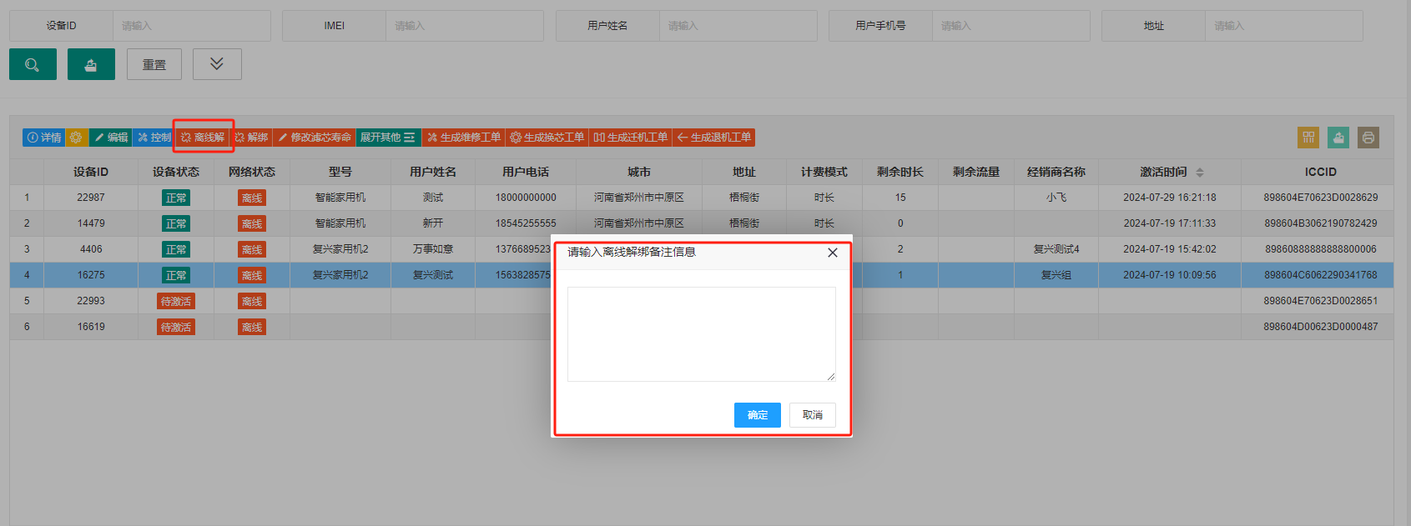Focus the 用户手机号 input field
Viewport: 1411px width, 526px height.
[x=1011, y=26]
